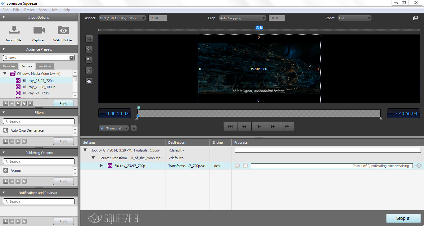The image size is (424, 226).
Task: Click the Stop It! button
Action: [x=403, y=218]
